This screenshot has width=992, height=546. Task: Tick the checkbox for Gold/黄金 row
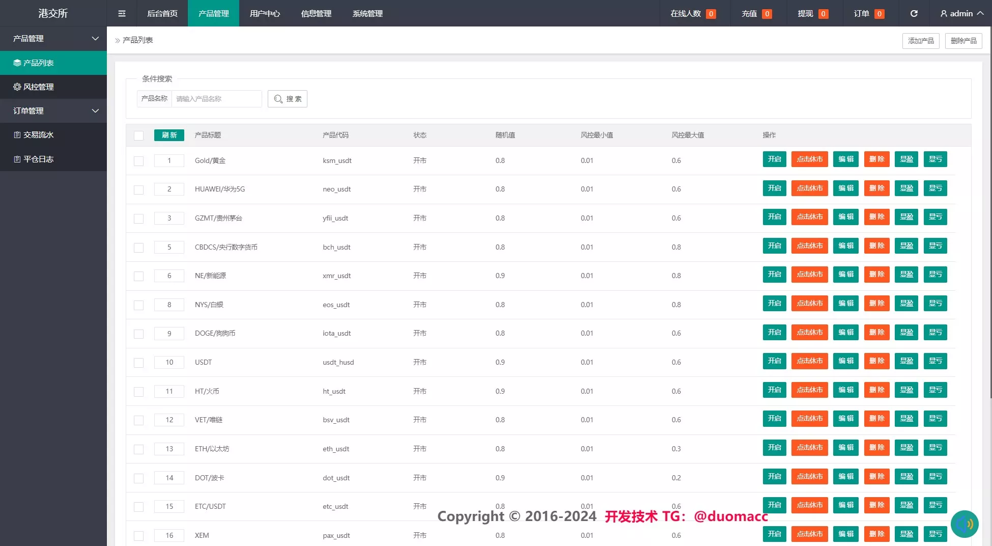[x=138, y=161]
